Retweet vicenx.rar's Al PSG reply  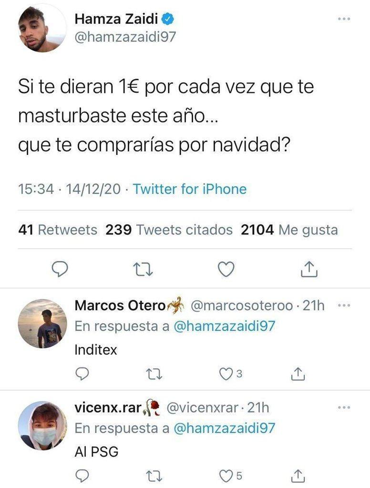pos(154,476)
